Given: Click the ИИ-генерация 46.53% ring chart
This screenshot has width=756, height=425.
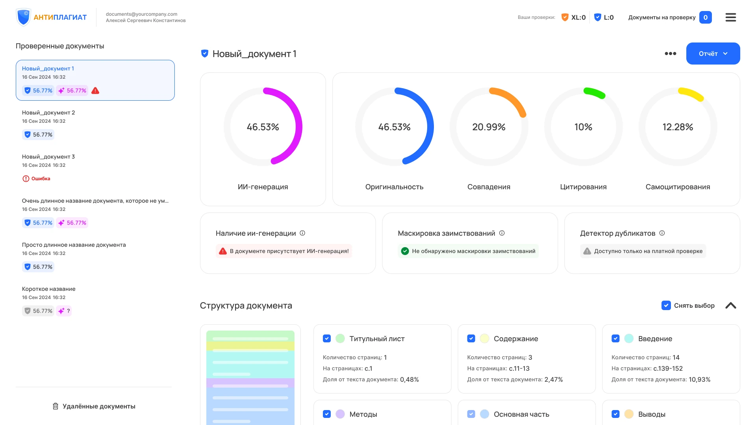Looking at the screenshot, I should pos(263,127).
